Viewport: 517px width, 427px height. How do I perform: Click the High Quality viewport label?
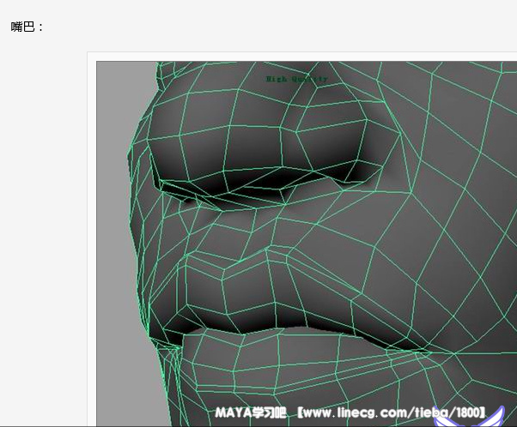click(296, 79)
